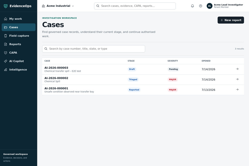Click the AL user avatar

209,6
